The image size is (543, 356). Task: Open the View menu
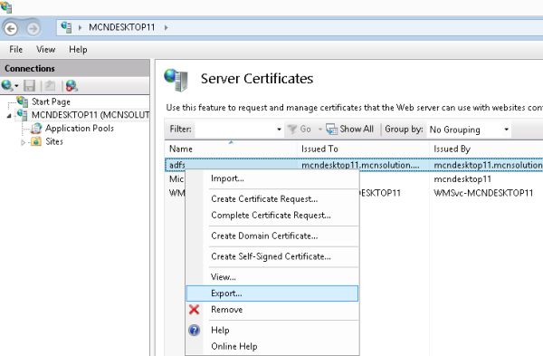(46, 50)
